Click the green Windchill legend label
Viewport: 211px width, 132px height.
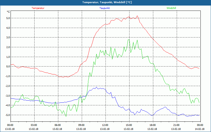coord(171,8)
